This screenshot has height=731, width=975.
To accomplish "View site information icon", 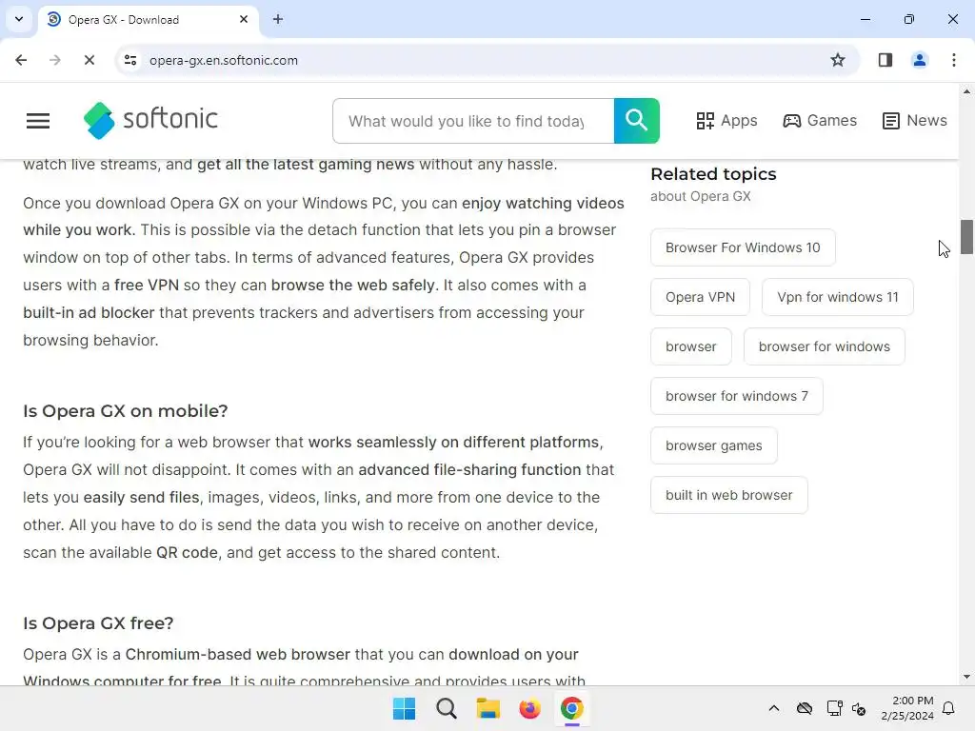I will pyautogui.click(x=130, y=60).
